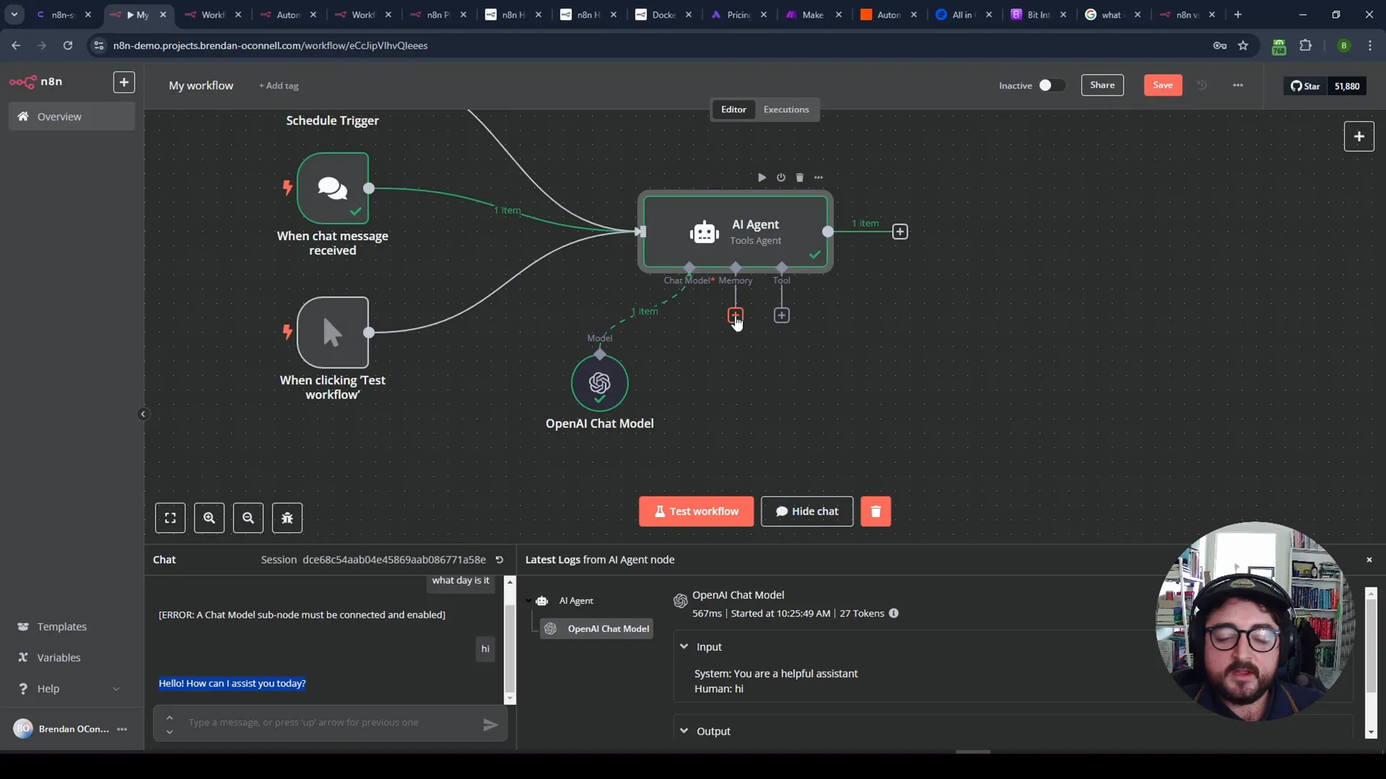Add a node after AI Agent output
Screen dimensions: 1386x779
tap(900, 232)
